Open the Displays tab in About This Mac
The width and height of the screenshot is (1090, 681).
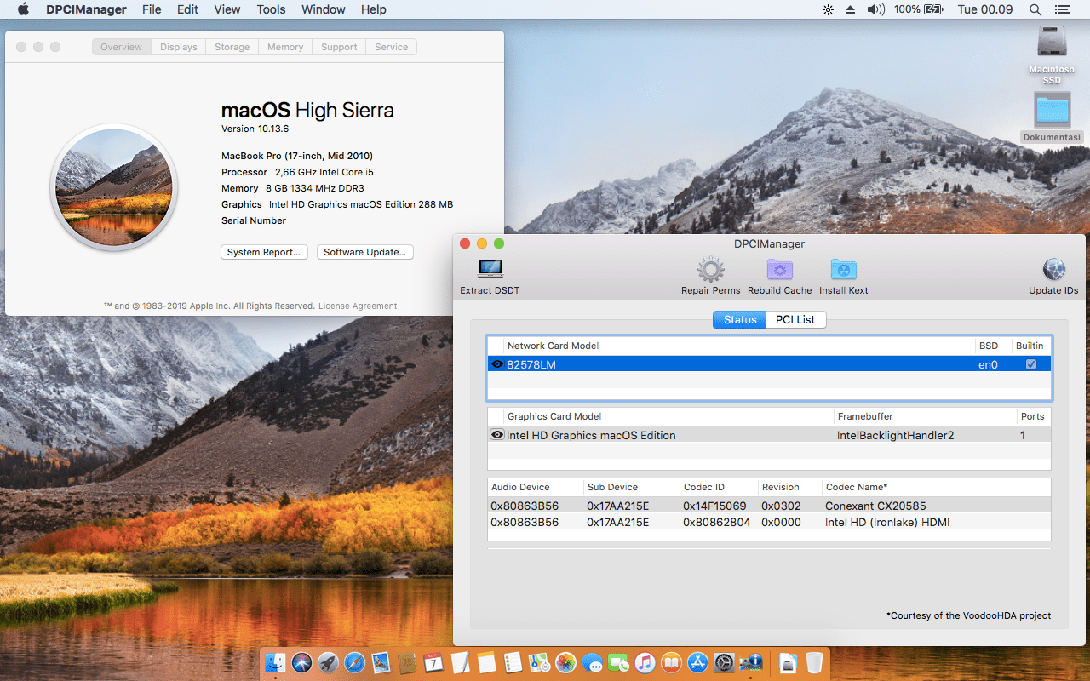pyautogui.click(x=179, y=47)
